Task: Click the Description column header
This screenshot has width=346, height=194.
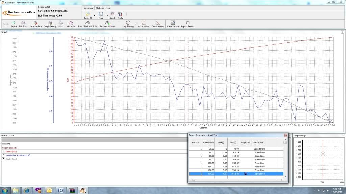Action: [258, 142]
